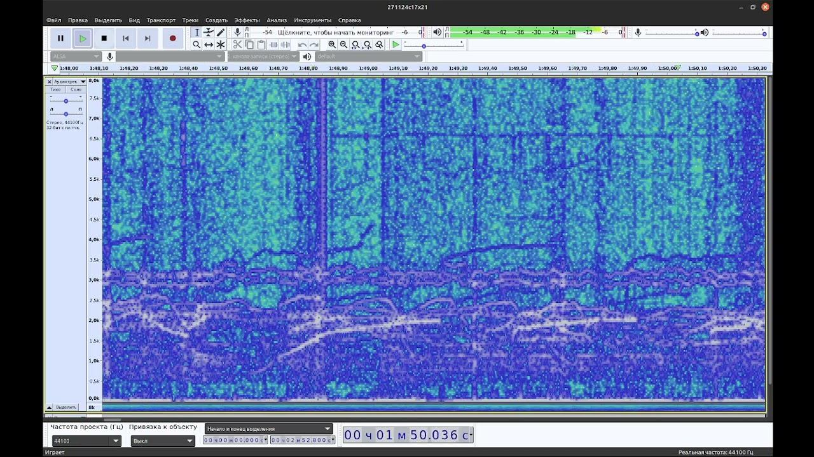Open the Эффекты menu

pos(247,20)
